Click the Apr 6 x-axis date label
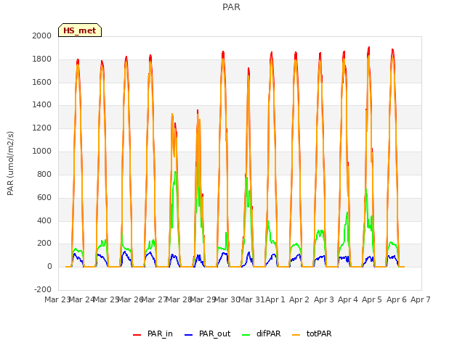The image size is (465, 348). point(397,299)
